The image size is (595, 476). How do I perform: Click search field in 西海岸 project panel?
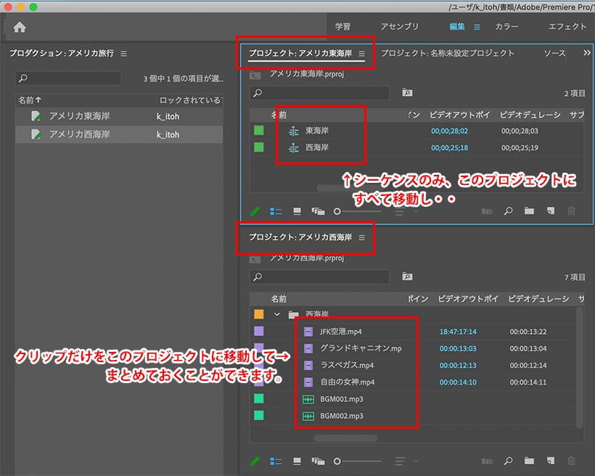[x=319, y=276]
